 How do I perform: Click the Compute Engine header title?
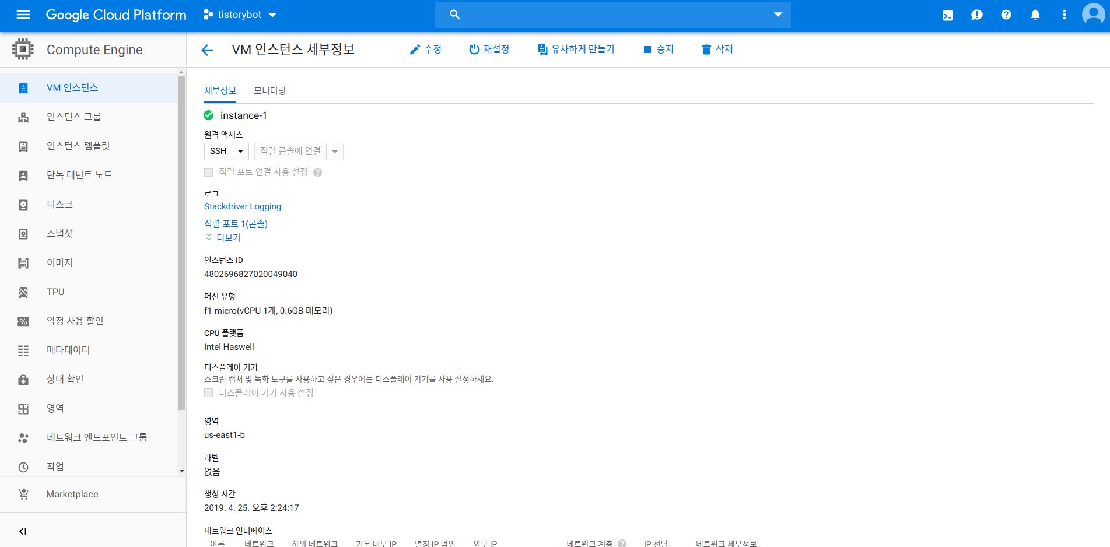pyautogui.click(x=94, y=50)
